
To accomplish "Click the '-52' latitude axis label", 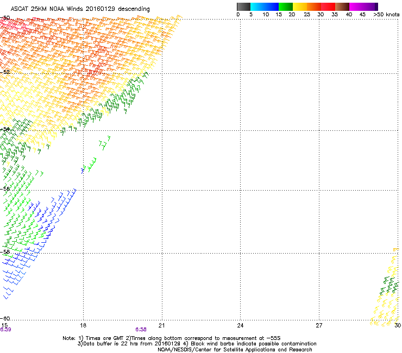I will pos(5,72).
